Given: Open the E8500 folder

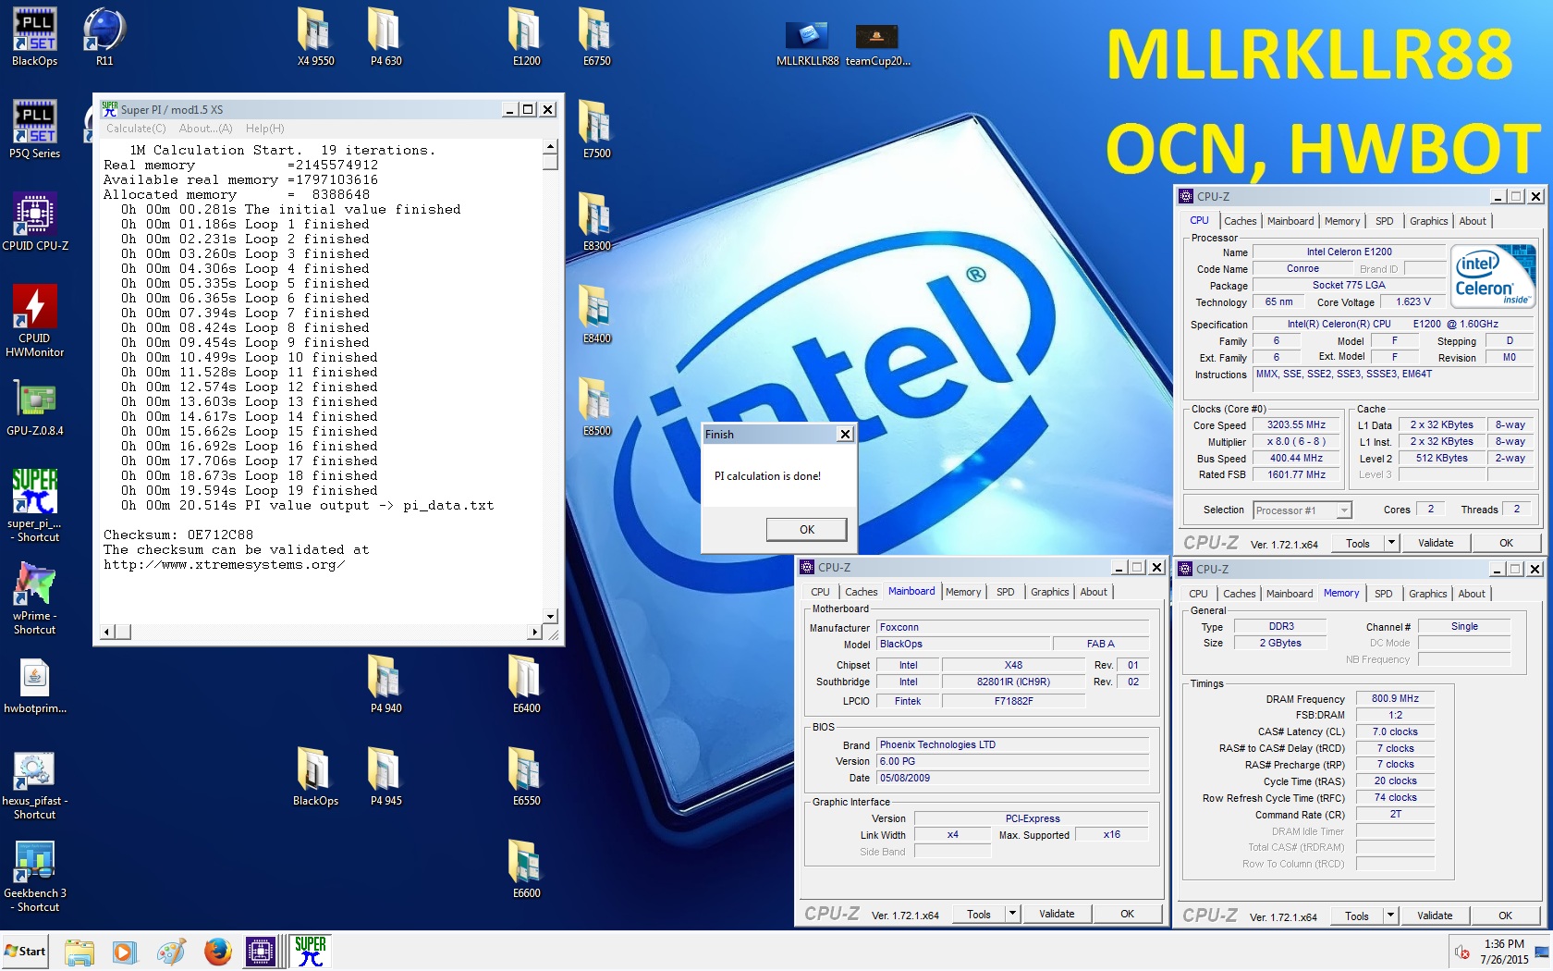Looking at the screenshot, I should 596,407.
